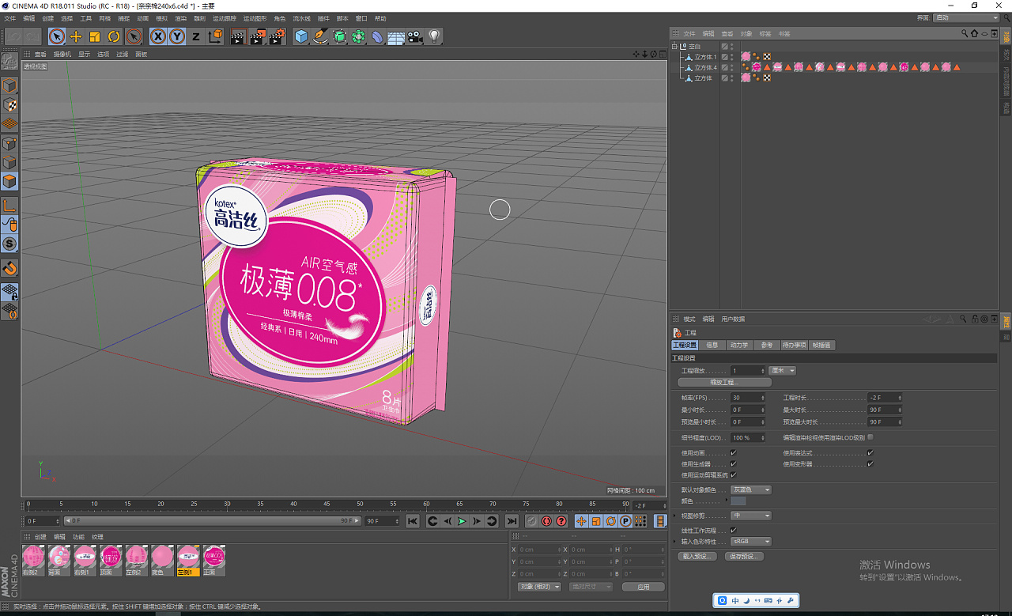This screenshot has width=1012, height=616.
Task: Render to Picture Viewer icon
Action: click(258, 36)
